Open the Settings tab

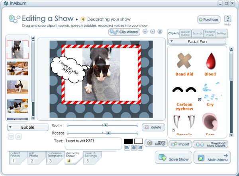(x=221, y=33)
